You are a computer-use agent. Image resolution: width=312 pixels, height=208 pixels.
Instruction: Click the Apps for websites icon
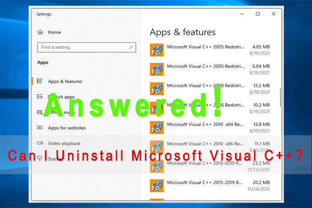(40, 127)
